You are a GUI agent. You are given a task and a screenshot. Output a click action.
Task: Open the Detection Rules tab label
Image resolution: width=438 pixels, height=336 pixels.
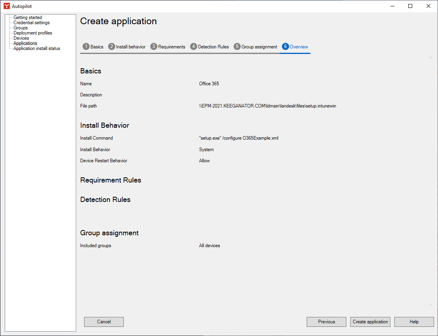213,46
